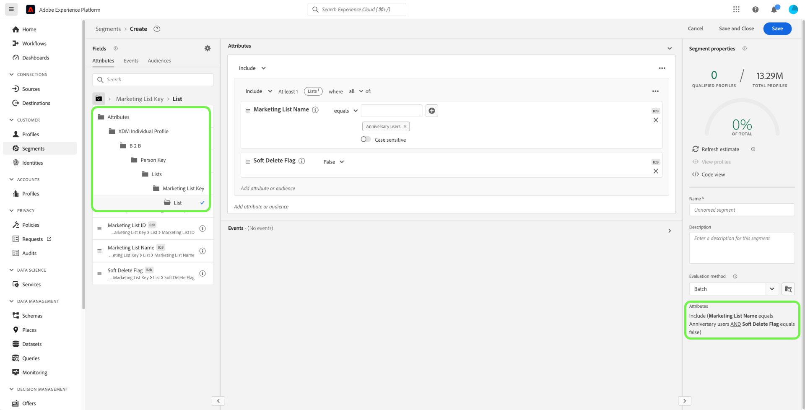Open more options for Lists container
The height and width of the screenshot is (410, 805).
(x=655, y=91)
